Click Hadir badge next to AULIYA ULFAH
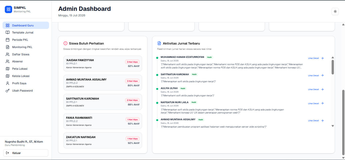This screenshot has width=345, height=160. point(183,88)
